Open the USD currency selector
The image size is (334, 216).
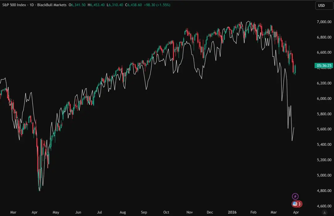click(x=324, y=6)
